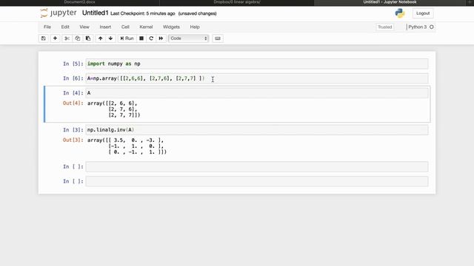Screen dimensions: 474x266
Task: Open the Help menu
Action: pyautogui.click(x=195, y=27)
